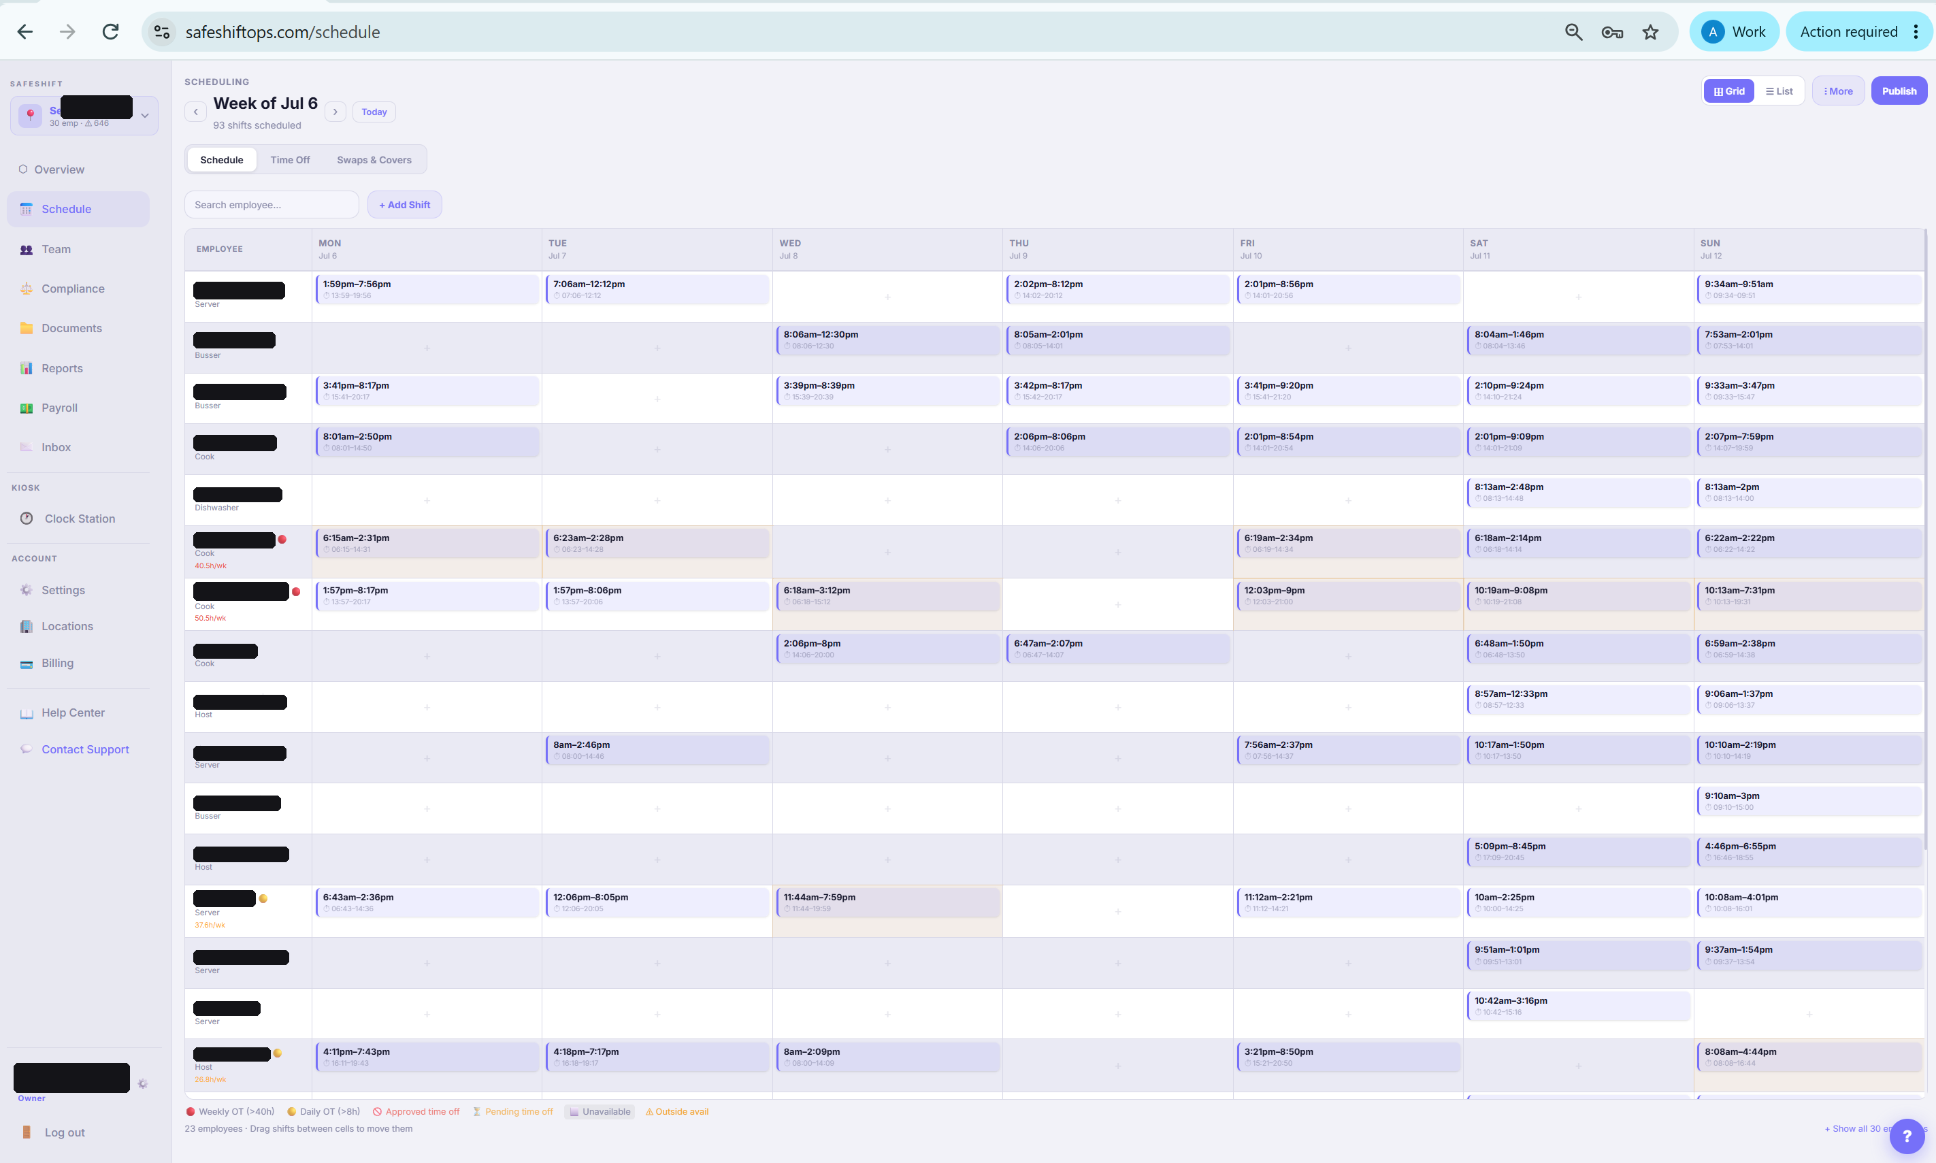This screenshot has width=1936, height=1163.
Task: Select the Schedule tab
Action: pos(222,160)
